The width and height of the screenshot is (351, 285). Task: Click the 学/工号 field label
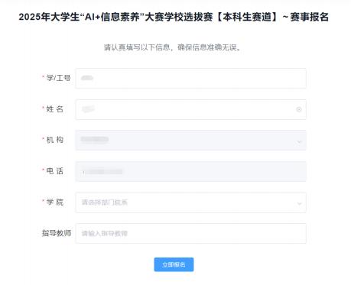click(58, 78)
